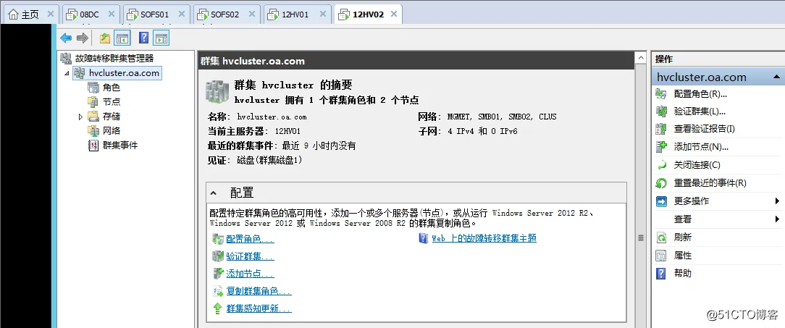Open the 群集事件 node in the tree

120,146
